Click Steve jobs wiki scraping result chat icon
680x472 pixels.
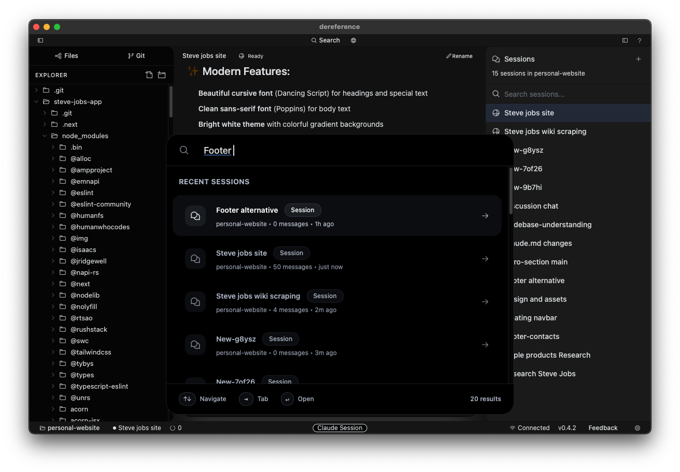[x=195, y=302]
